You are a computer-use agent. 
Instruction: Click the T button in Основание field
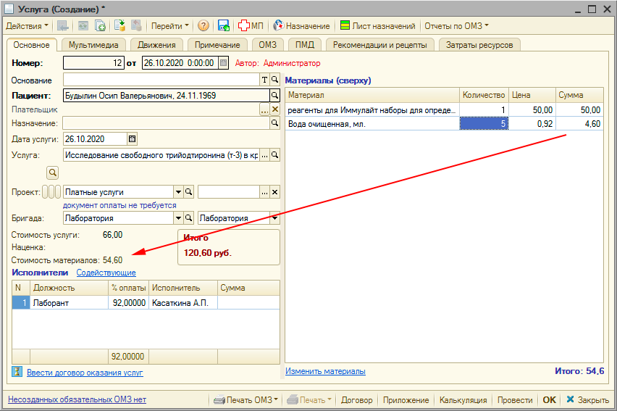(x=264, y=80)
